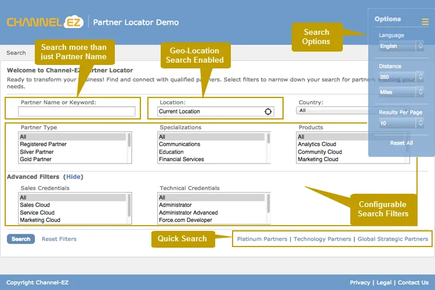Select Marketing Cloud in Sales Credentials
This screenshot has width=435, height=290.
pos(72,220)
